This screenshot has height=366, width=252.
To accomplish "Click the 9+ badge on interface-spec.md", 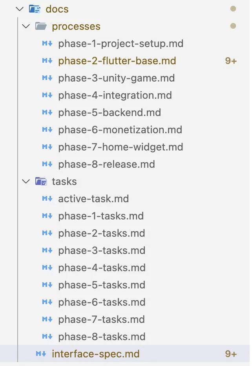I will pos(231,354).
